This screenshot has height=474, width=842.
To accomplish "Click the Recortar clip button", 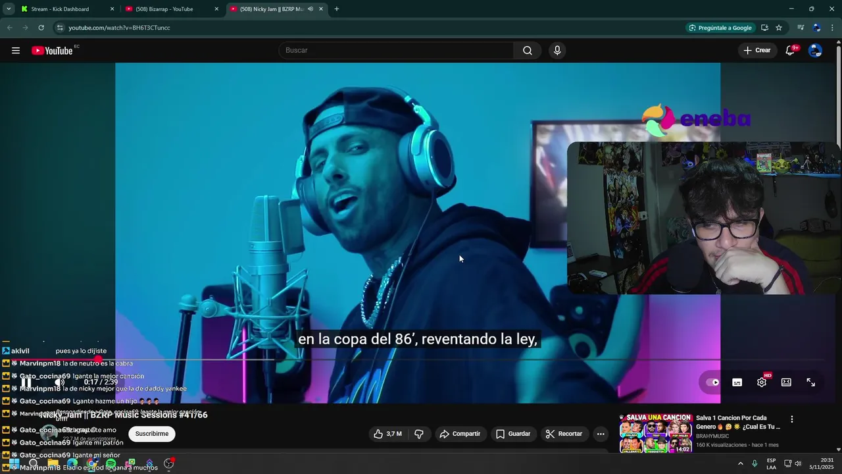I will [564, 434].
